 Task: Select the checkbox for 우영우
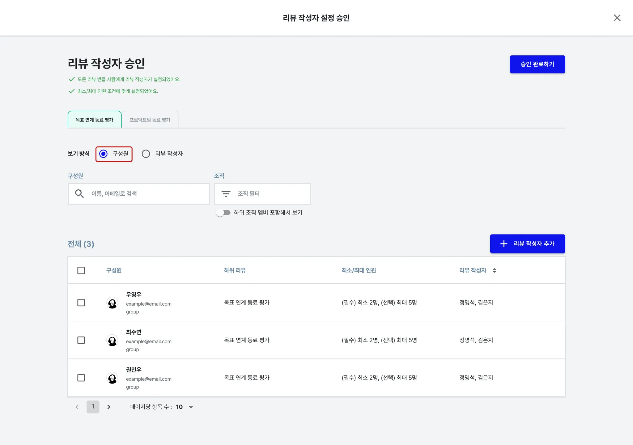point(81,303)
